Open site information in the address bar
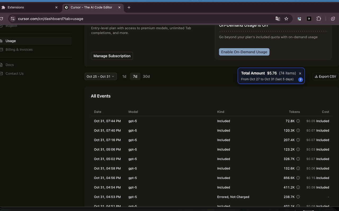This screenshot has width=339, height=211. [x=13, y=19]
